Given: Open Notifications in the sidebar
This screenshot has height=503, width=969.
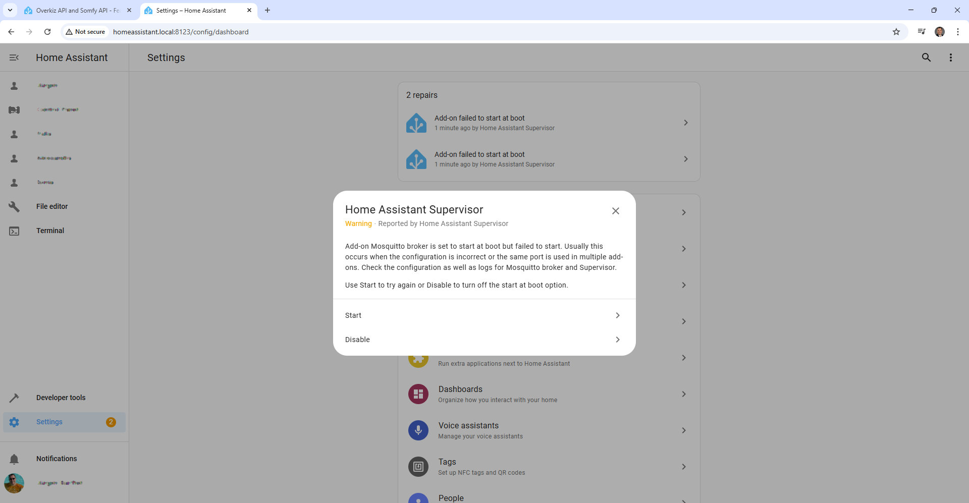Looking at the screenshot, I should [64, 459].
